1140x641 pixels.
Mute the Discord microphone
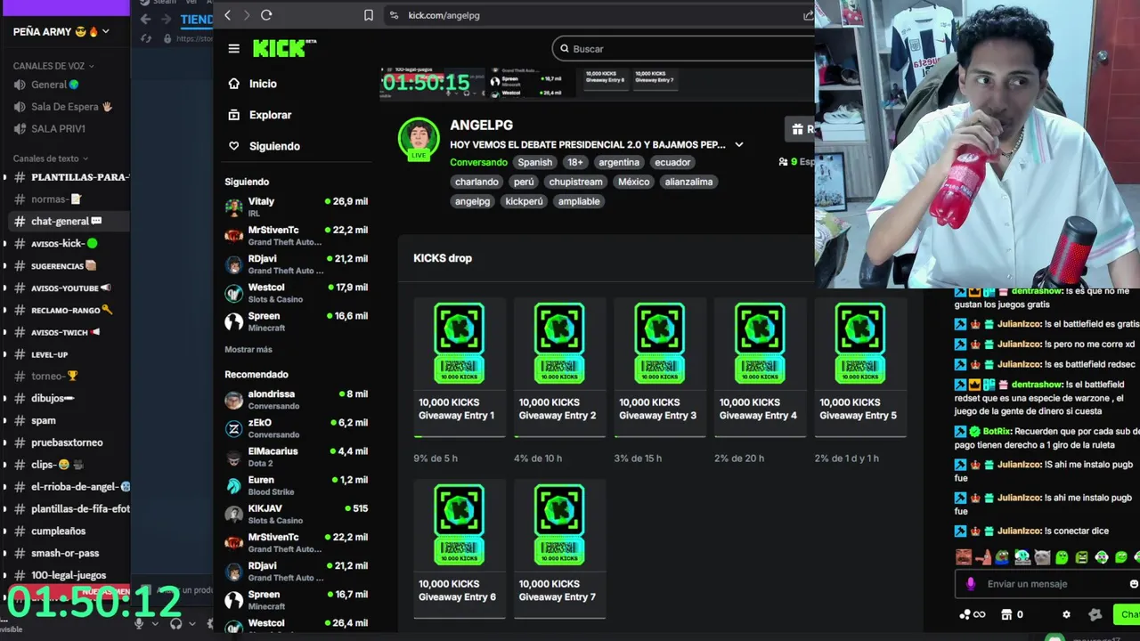point(139,623)
